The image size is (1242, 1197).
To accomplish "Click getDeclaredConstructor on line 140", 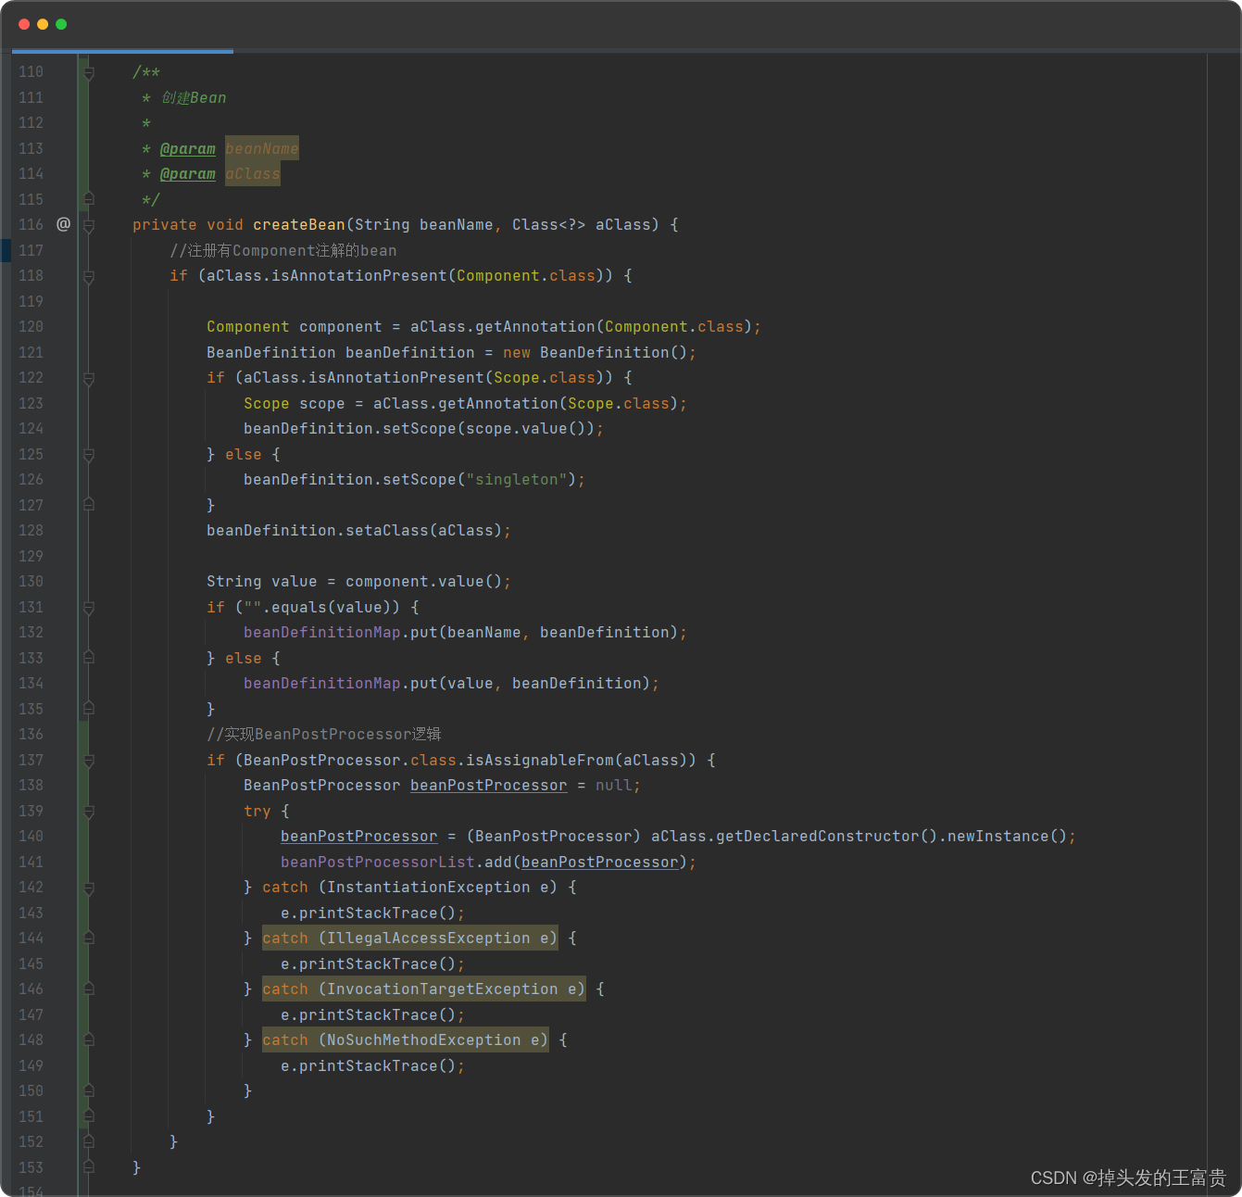I will coord(818,837).
